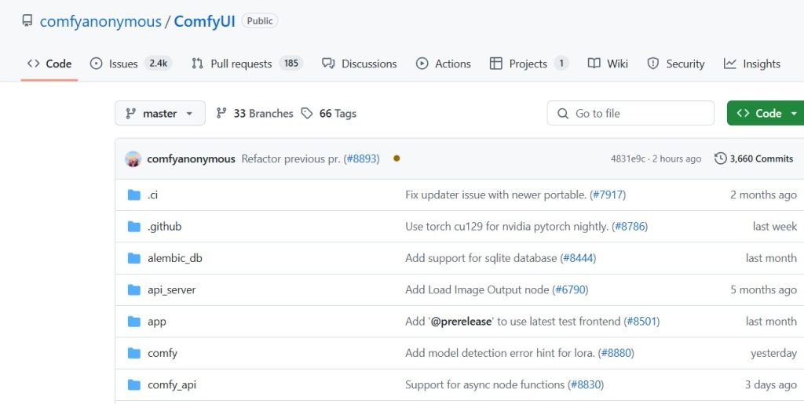Open the Security tab
The image size is (804, 404).
[676, 64]
